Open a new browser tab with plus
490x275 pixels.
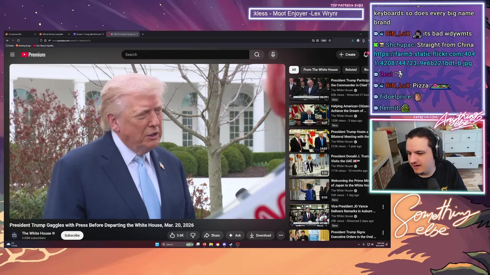coord(143,34)
